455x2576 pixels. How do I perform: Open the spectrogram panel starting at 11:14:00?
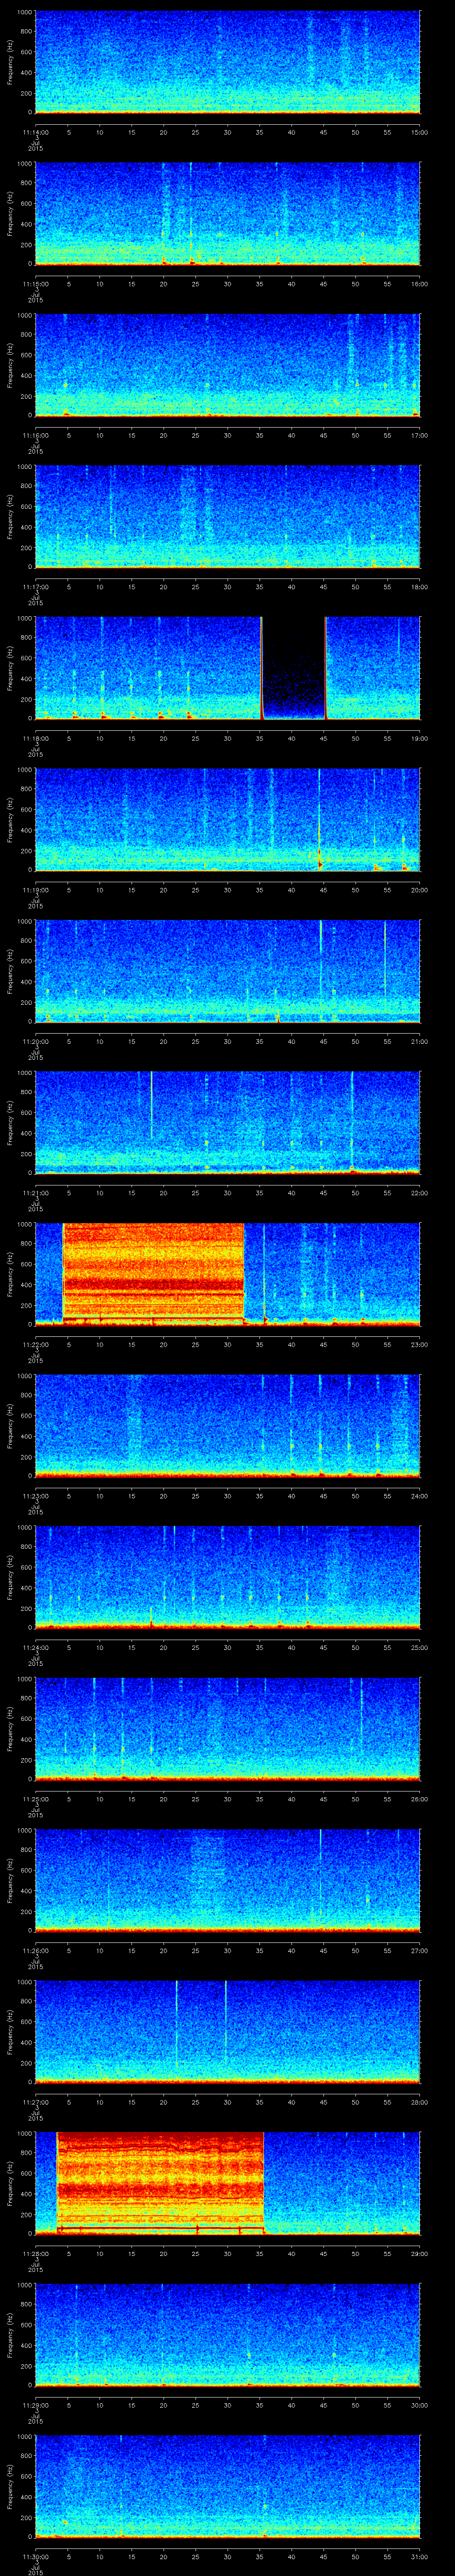coord(227,62)
